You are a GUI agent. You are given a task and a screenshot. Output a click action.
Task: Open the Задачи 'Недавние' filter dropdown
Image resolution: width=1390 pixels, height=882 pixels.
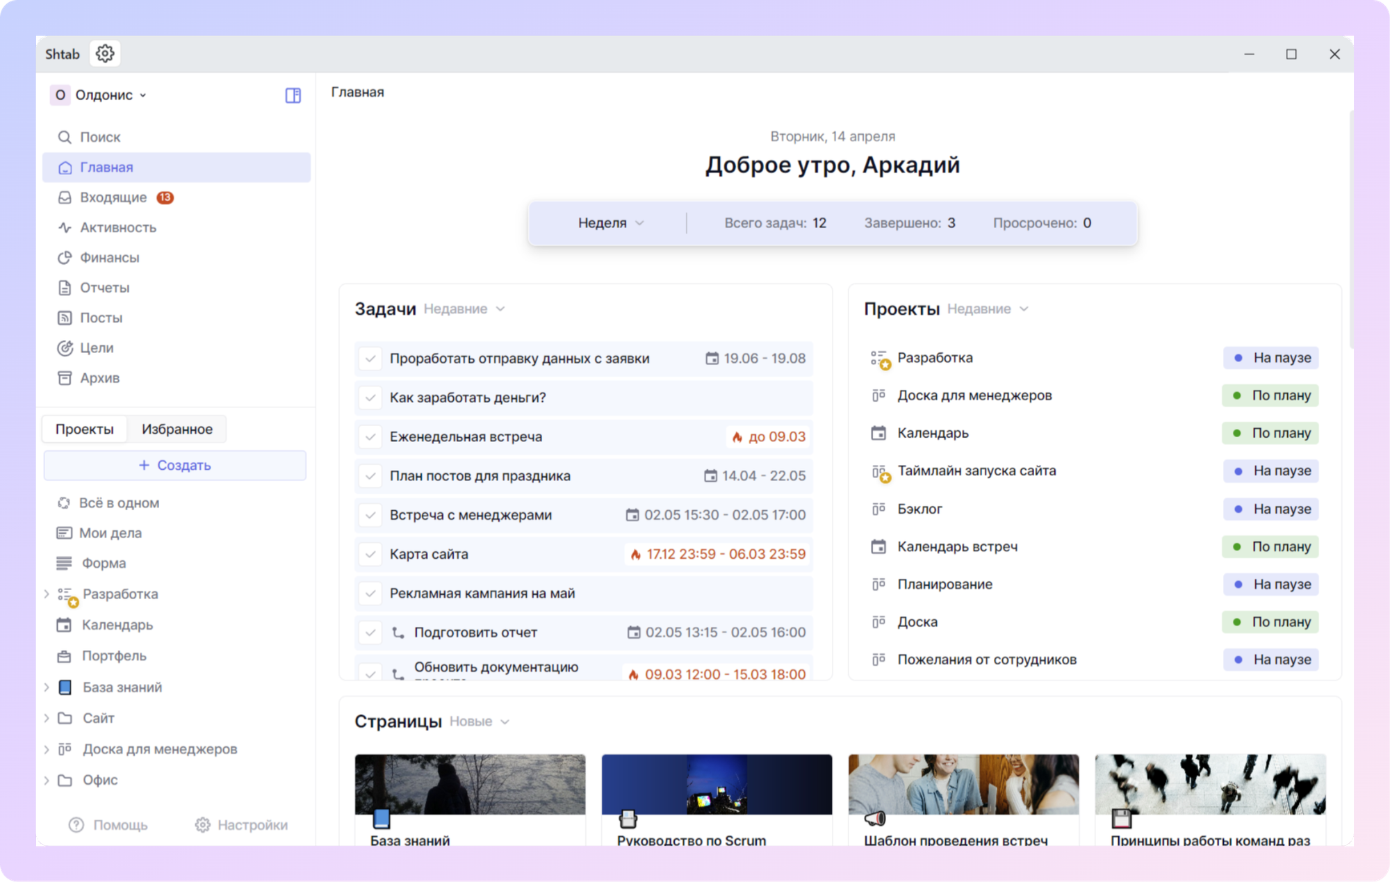tap(464, 309)
